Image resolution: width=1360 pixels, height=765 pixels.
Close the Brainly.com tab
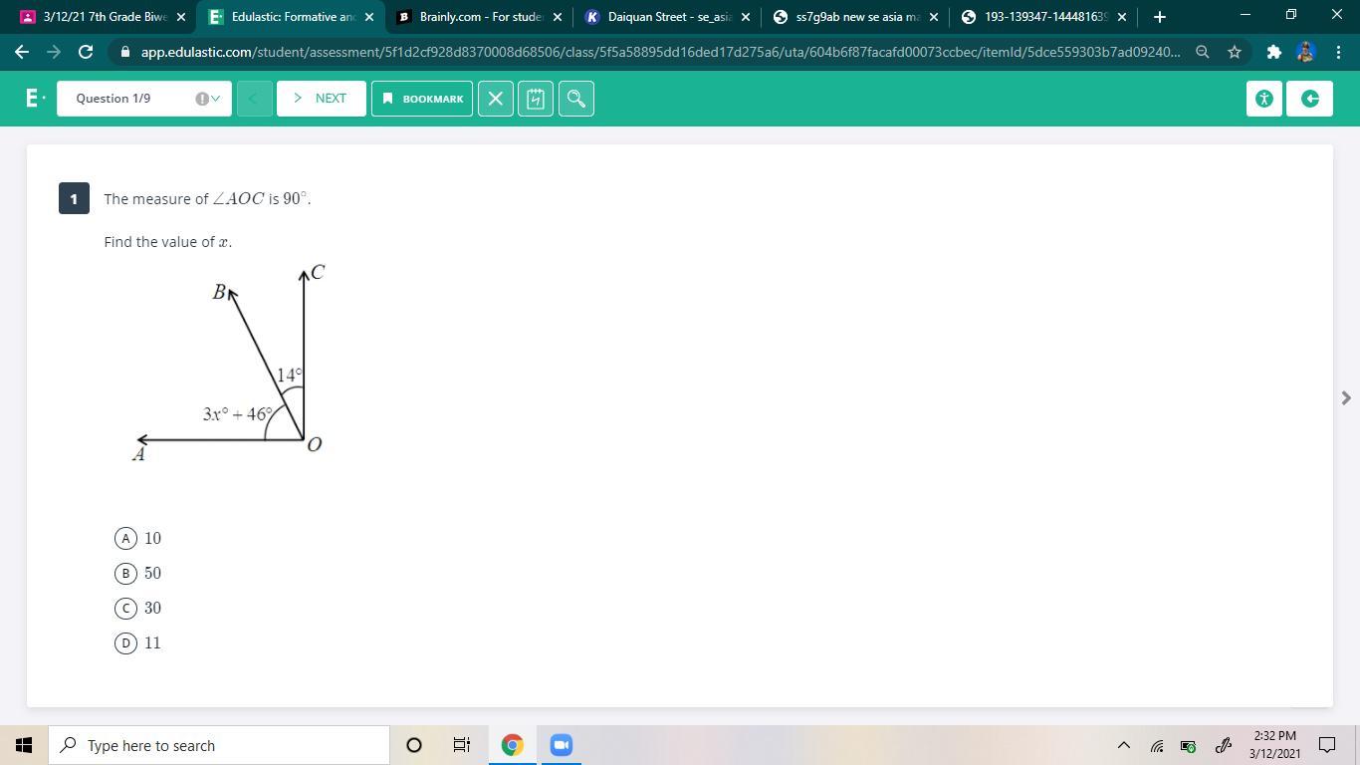coord(557,17)
